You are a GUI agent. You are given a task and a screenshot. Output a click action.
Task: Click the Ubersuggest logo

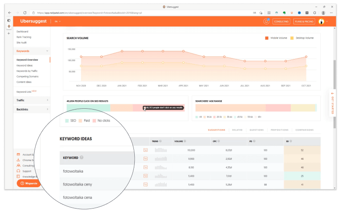(x=33, y=21)
